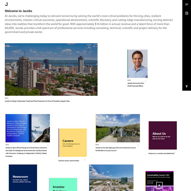Click the cyclists on bridge photo
Image resolution: width=191 pixels, height=191 pixels.
118,128
